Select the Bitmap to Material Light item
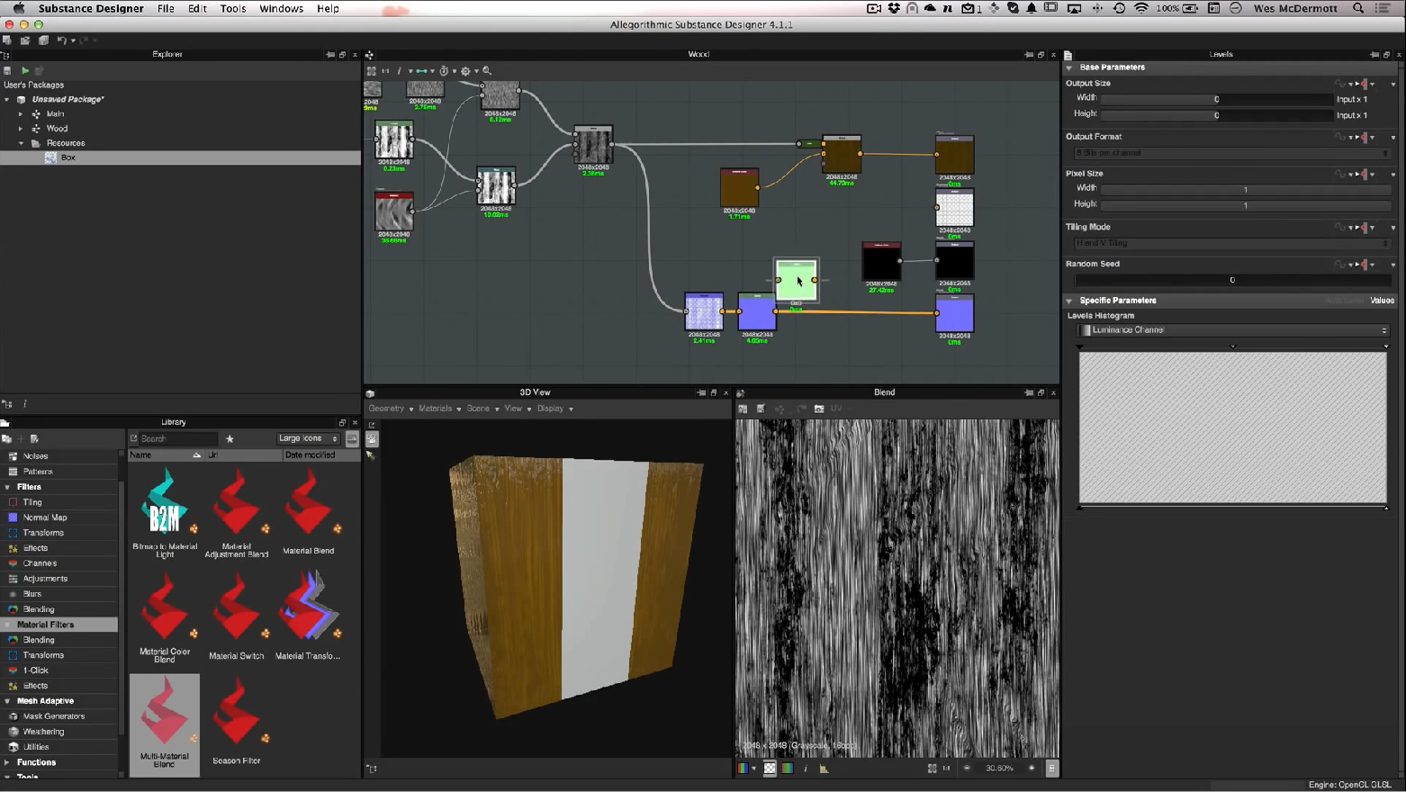 click(x=165, y=512)
